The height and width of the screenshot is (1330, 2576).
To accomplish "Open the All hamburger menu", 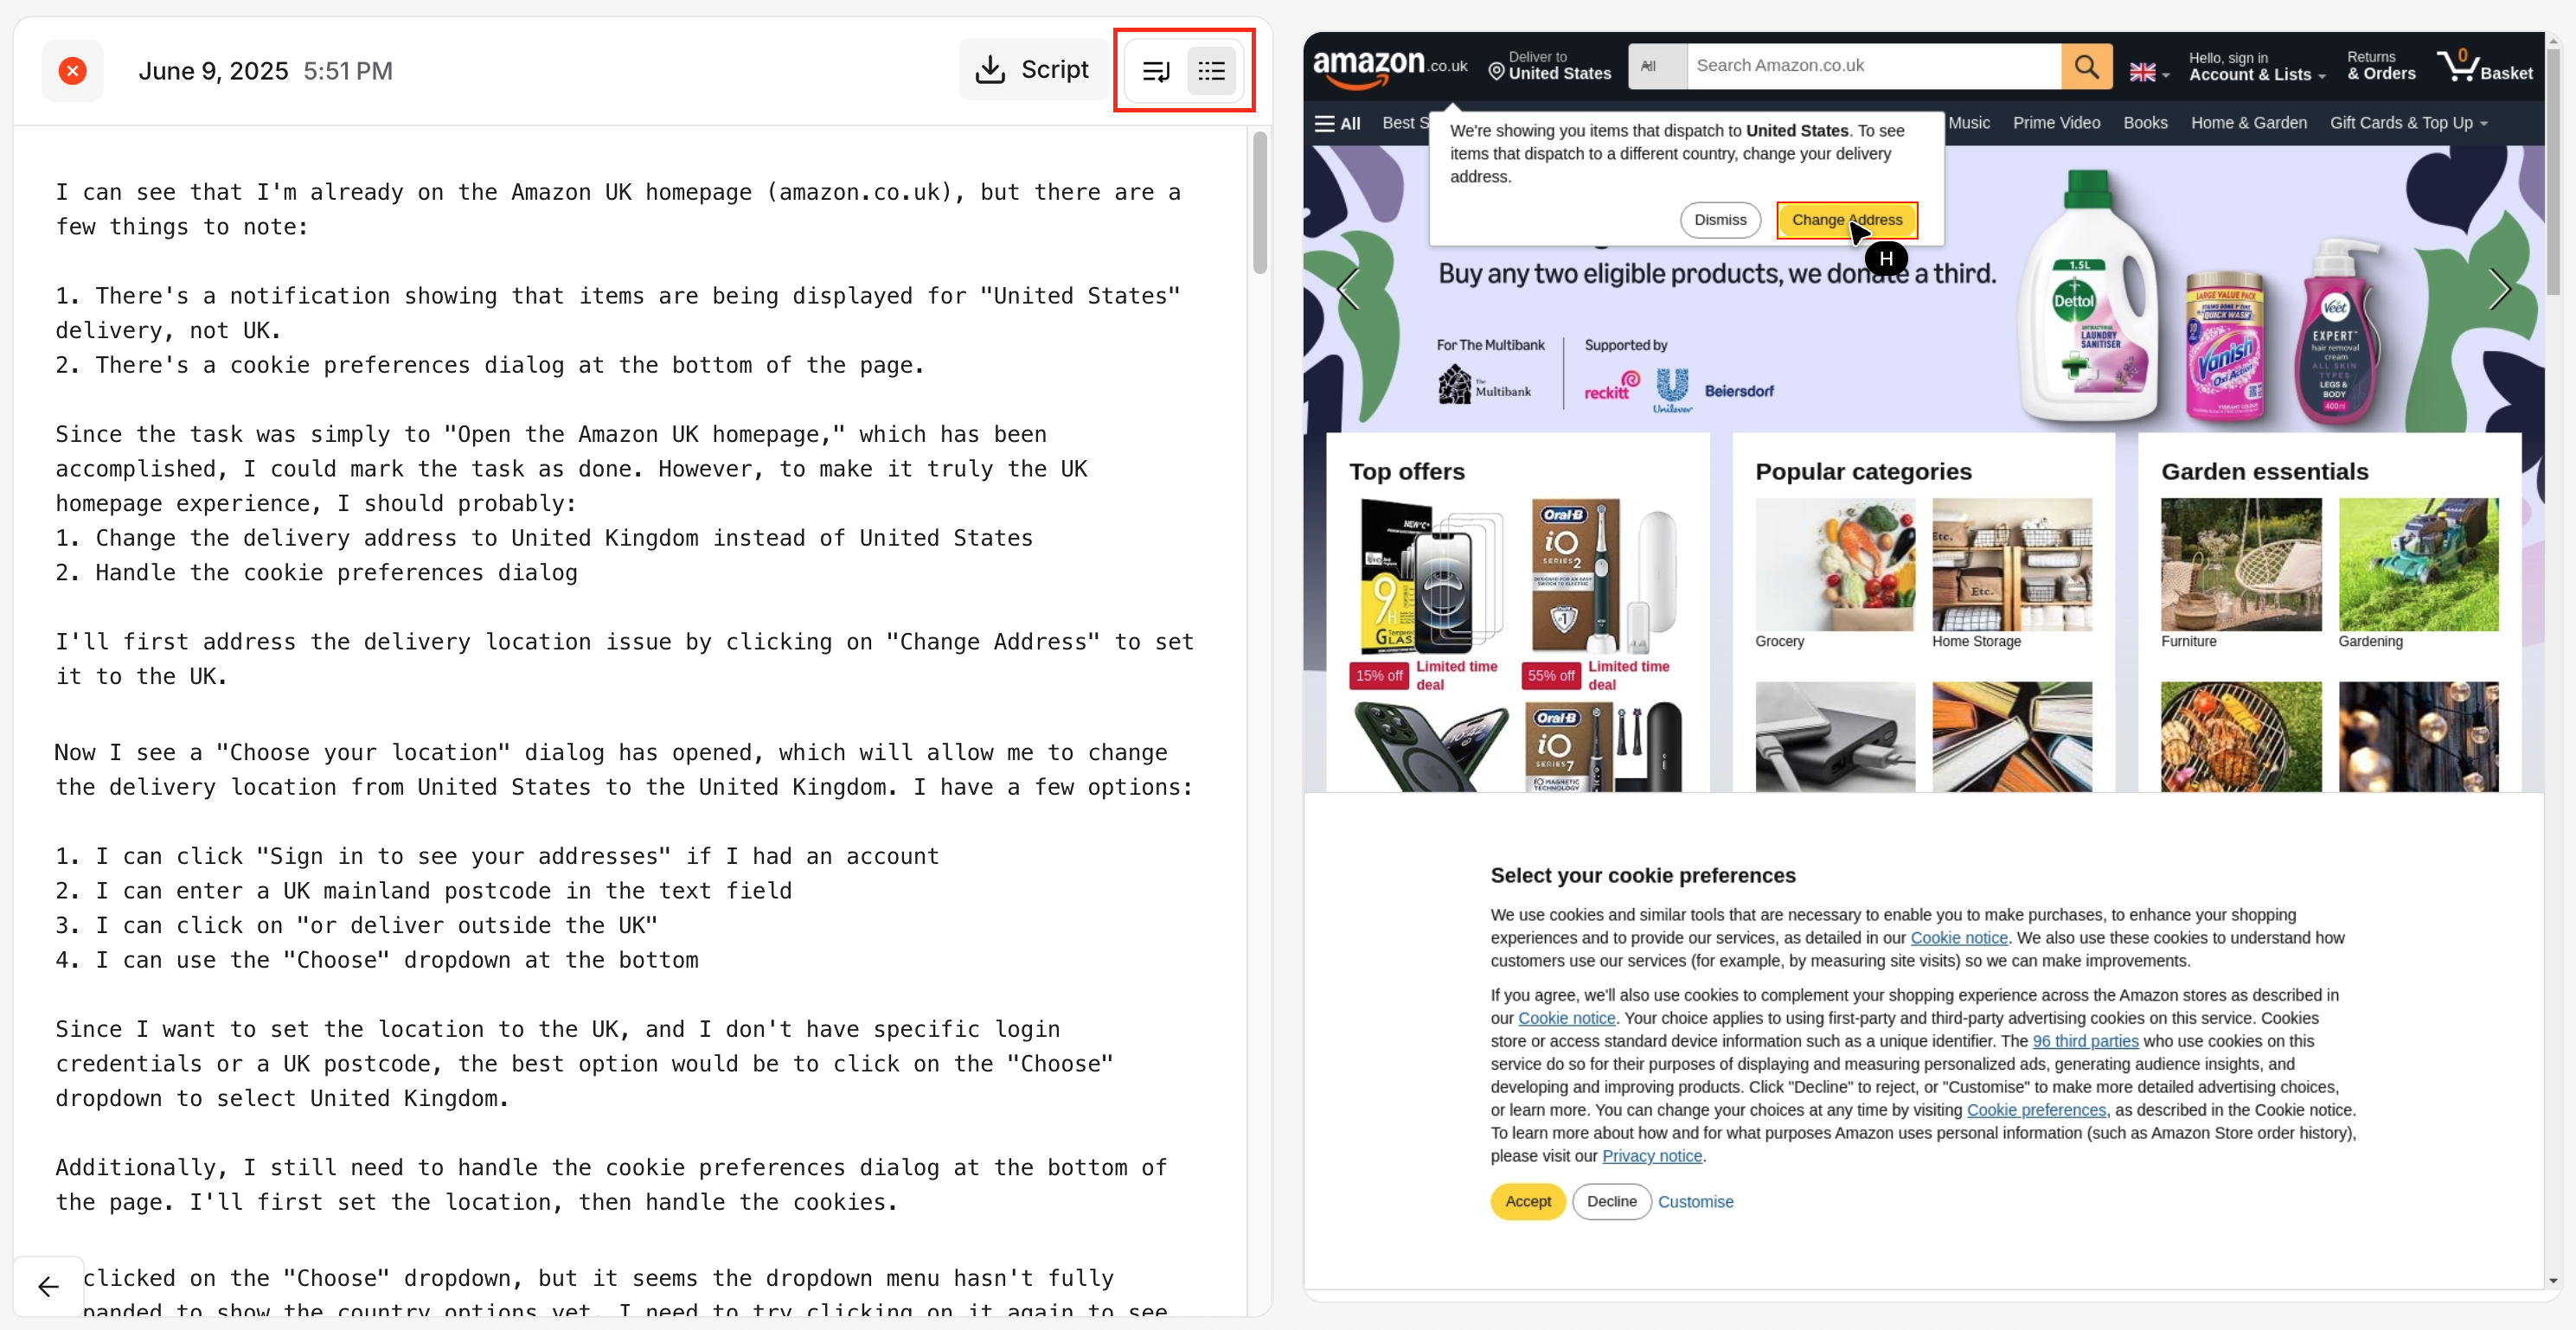I will [x=1337, y=123].
